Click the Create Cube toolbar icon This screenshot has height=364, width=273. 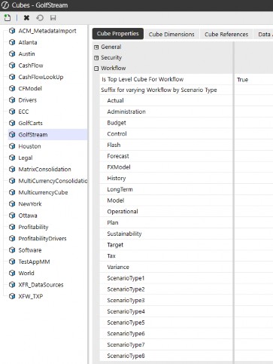click(8, 18)
